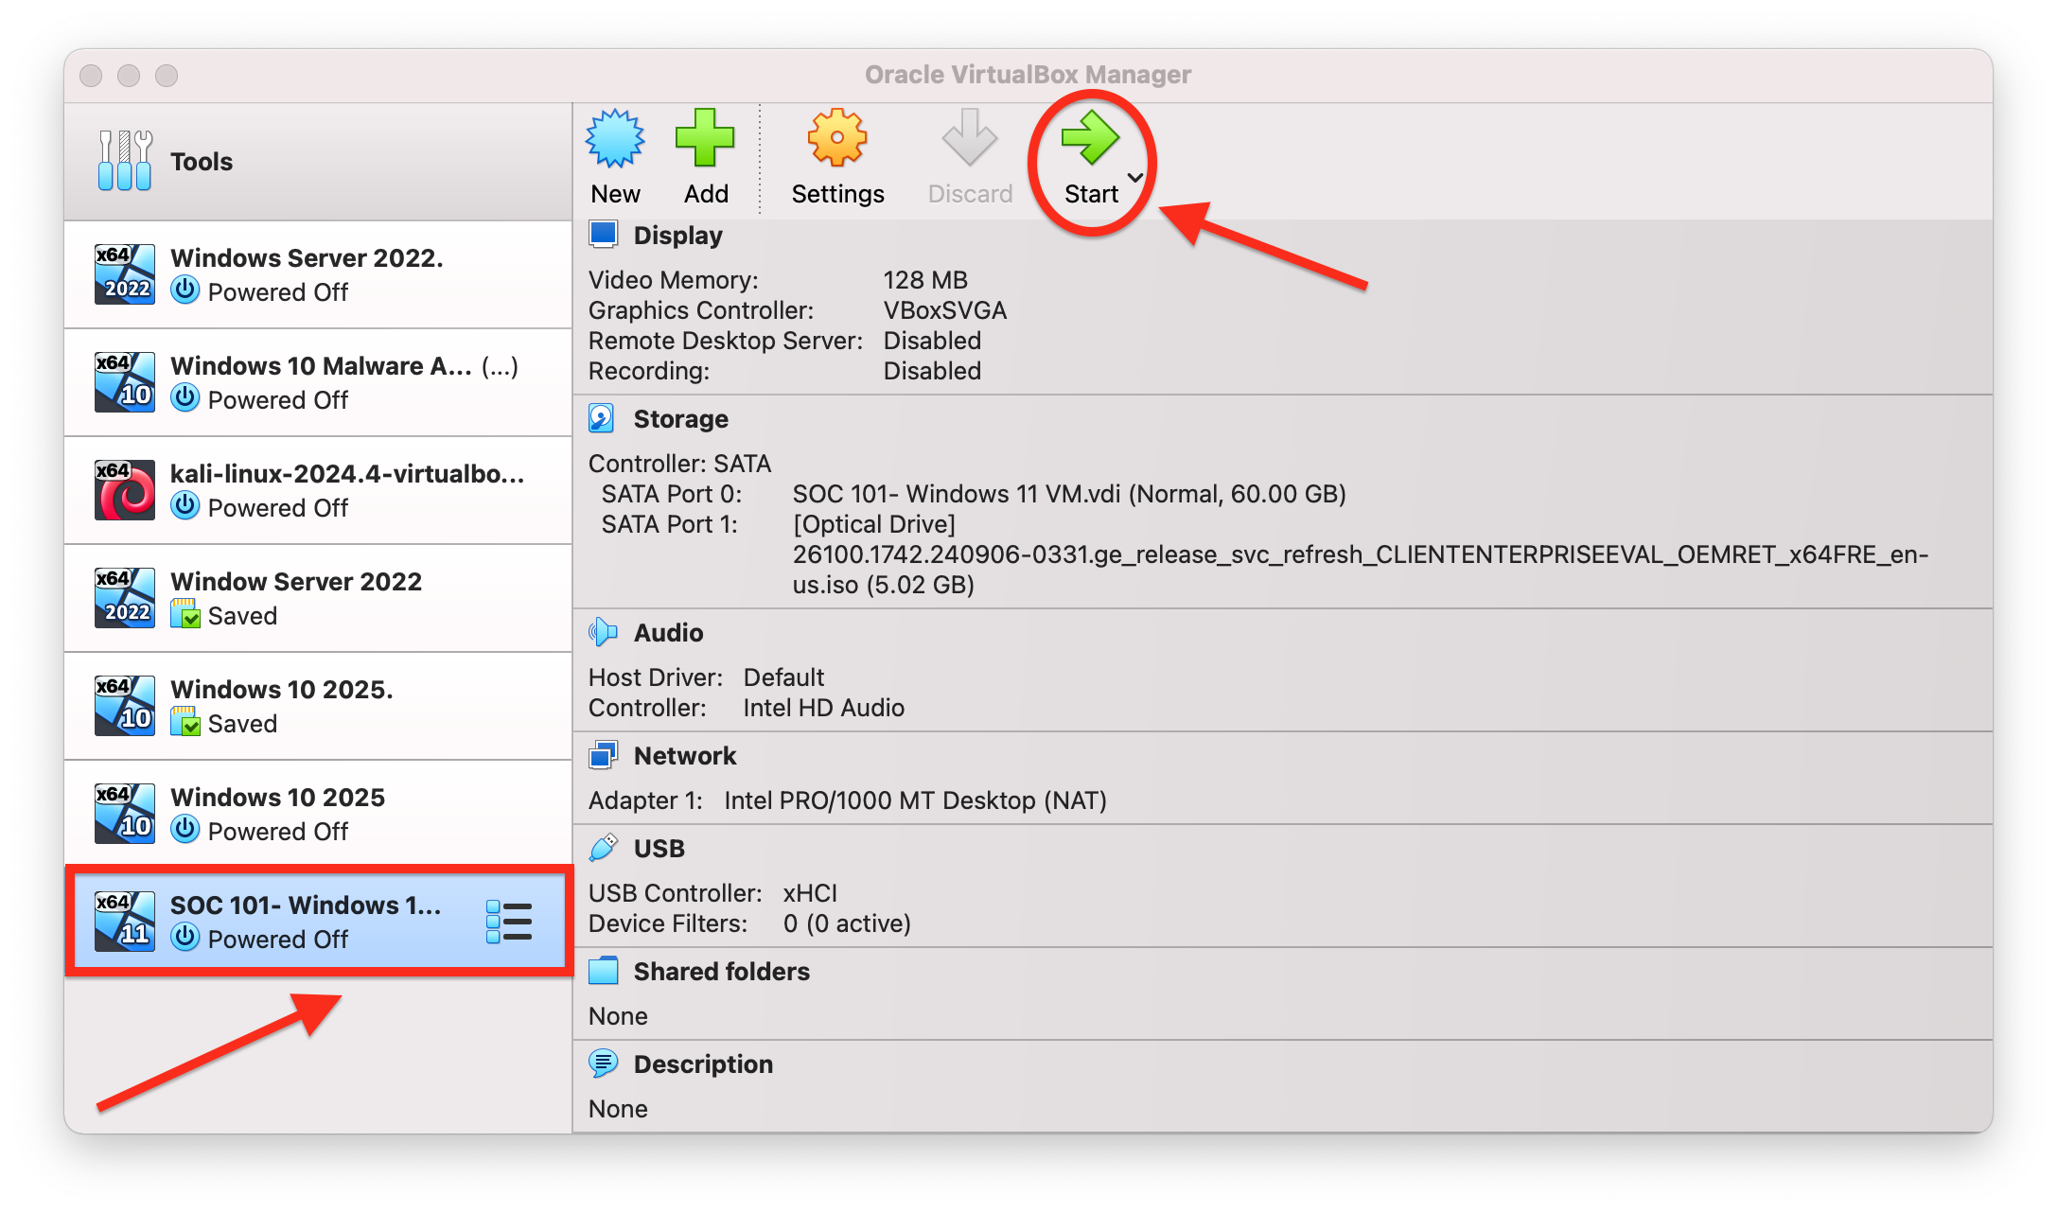Screen dimensions: 2057x1213
Task: Click the USB section plug icon
Action: click(x=603, y=848)
